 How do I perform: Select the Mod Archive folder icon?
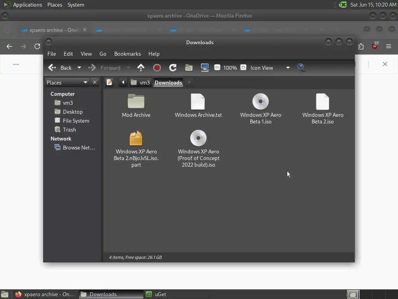[x=136, y=101]
